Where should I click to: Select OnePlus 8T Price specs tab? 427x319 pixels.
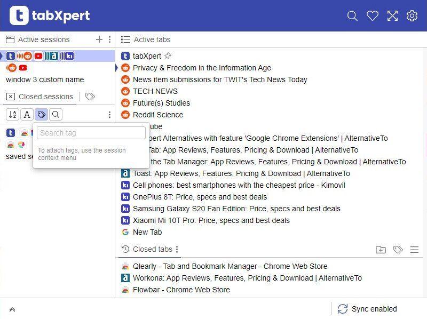200,197
